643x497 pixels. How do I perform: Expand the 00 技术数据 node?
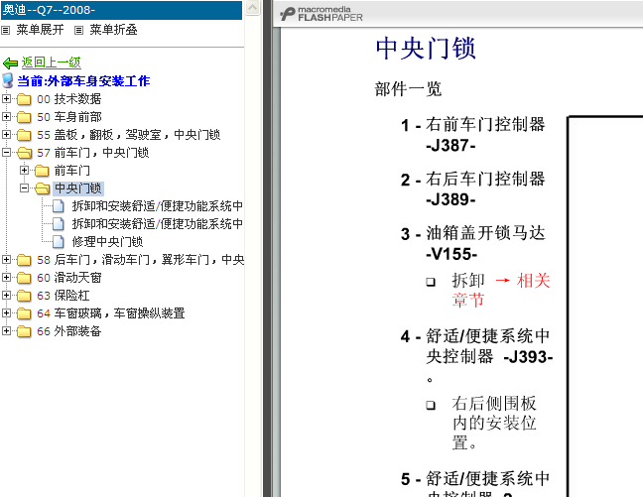[6, 99]
